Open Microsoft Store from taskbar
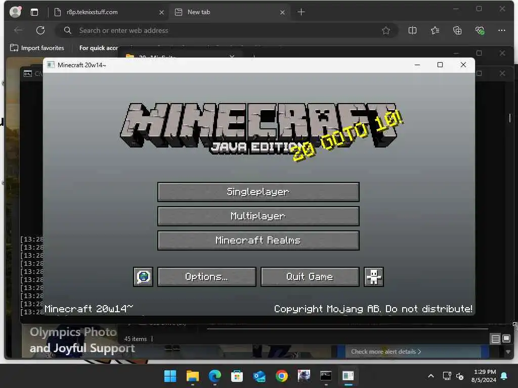 [x=237, y=376]
